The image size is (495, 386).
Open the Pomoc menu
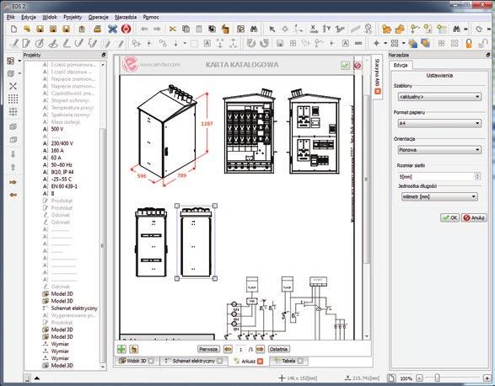coord(151,17)
